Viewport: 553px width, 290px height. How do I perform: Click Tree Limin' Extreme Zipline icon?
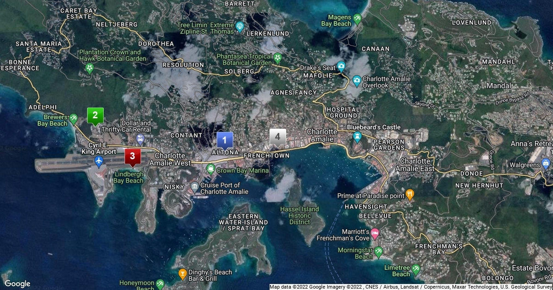tap(240, 27)
